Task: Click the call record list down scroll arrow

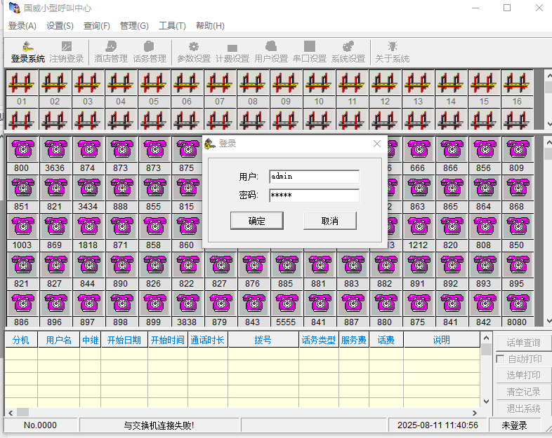Action: (486, 402)
